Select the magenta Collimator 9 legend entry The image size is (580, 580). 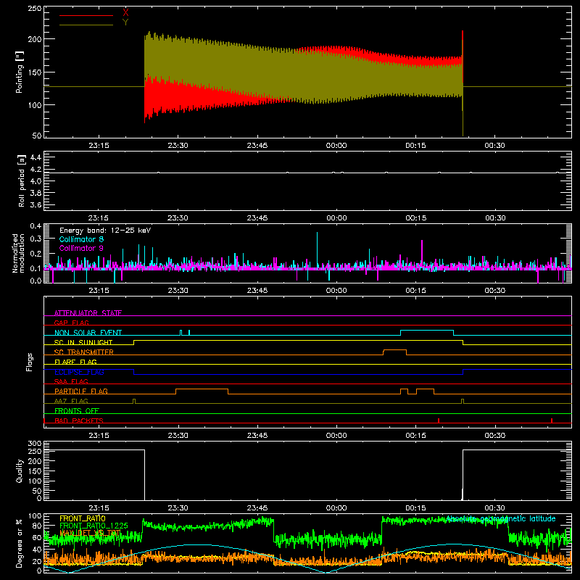click(81, 248)
